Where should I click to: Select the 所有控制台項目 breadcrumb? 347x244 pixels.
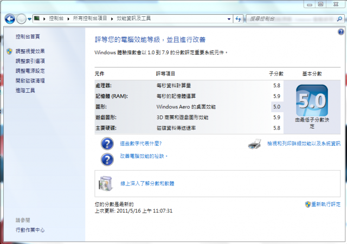[90, 18]
